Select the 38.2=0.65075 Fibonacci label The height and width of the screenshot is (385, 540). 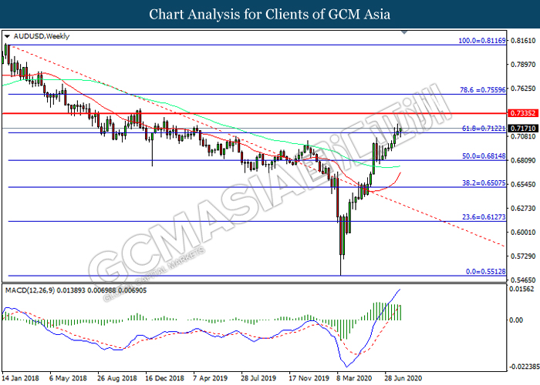click(x=484, y=183)
